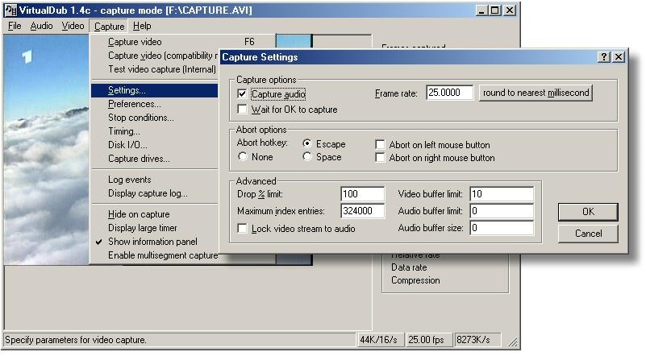Uncheck Show information panel menu item
646x356 pixels.
155,241
